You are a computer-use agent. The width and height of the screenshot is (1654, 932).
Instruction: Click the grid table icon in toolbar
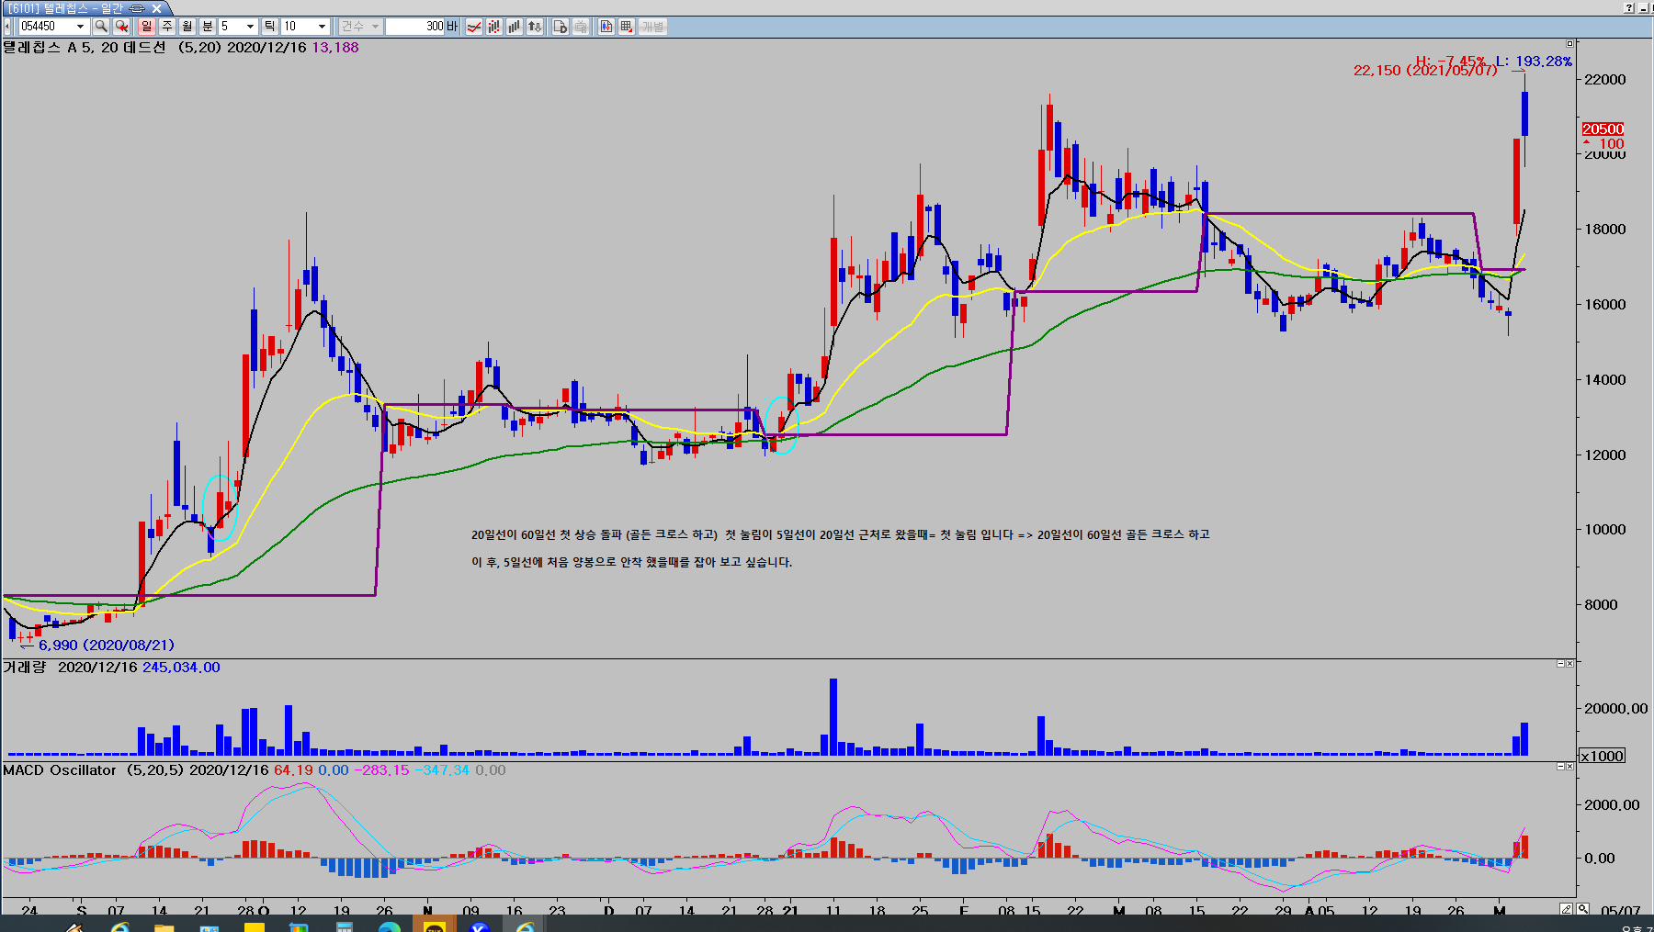click(627, 27)
